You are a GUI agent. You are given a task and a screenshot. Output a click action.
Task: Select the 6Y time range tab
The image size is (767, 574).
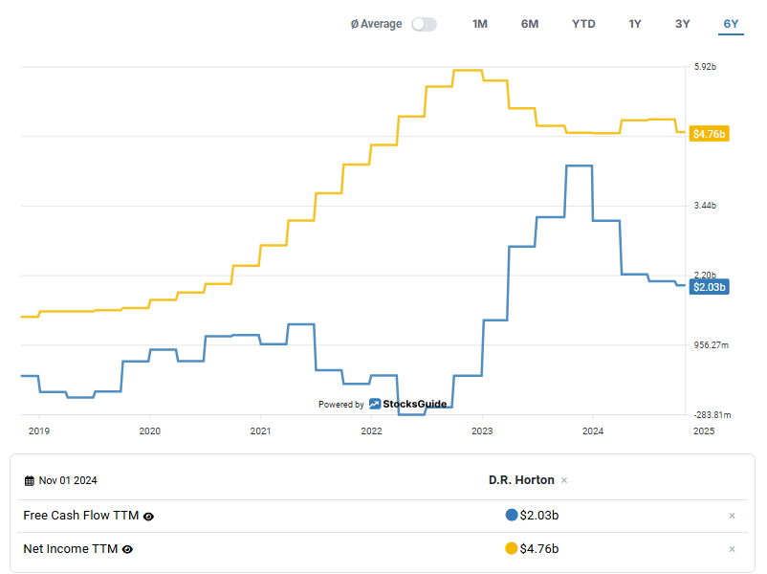point(731,24)
